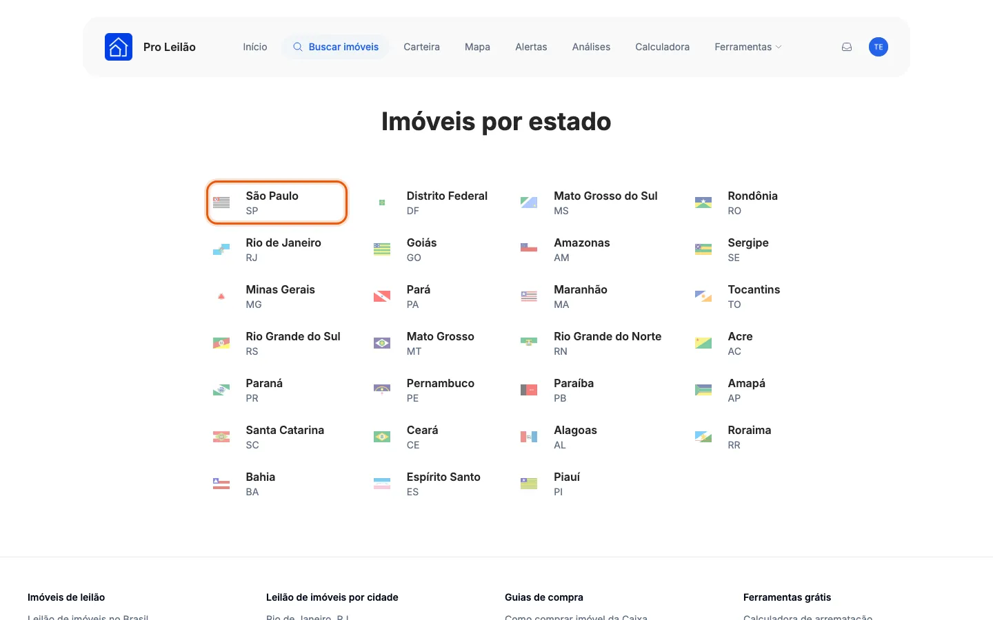Open the TE user avatar
The width and height of the screenshot is (993, 620).
tap(879, 47)
